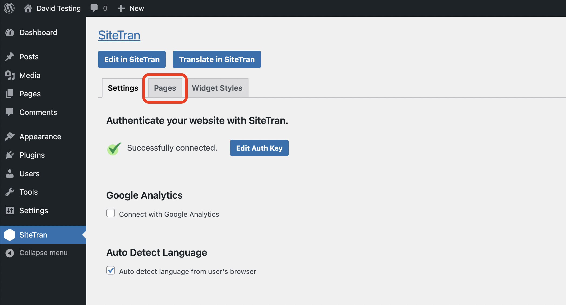Open Tools menu item
Image resolution: width=566 pixels, height=305 pixels.
43,192
